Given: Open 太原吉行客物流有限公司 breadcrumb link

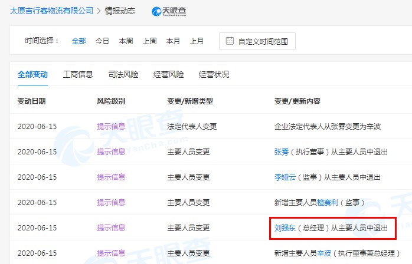Looking at the screenshot, I should [x=51, y=11].
